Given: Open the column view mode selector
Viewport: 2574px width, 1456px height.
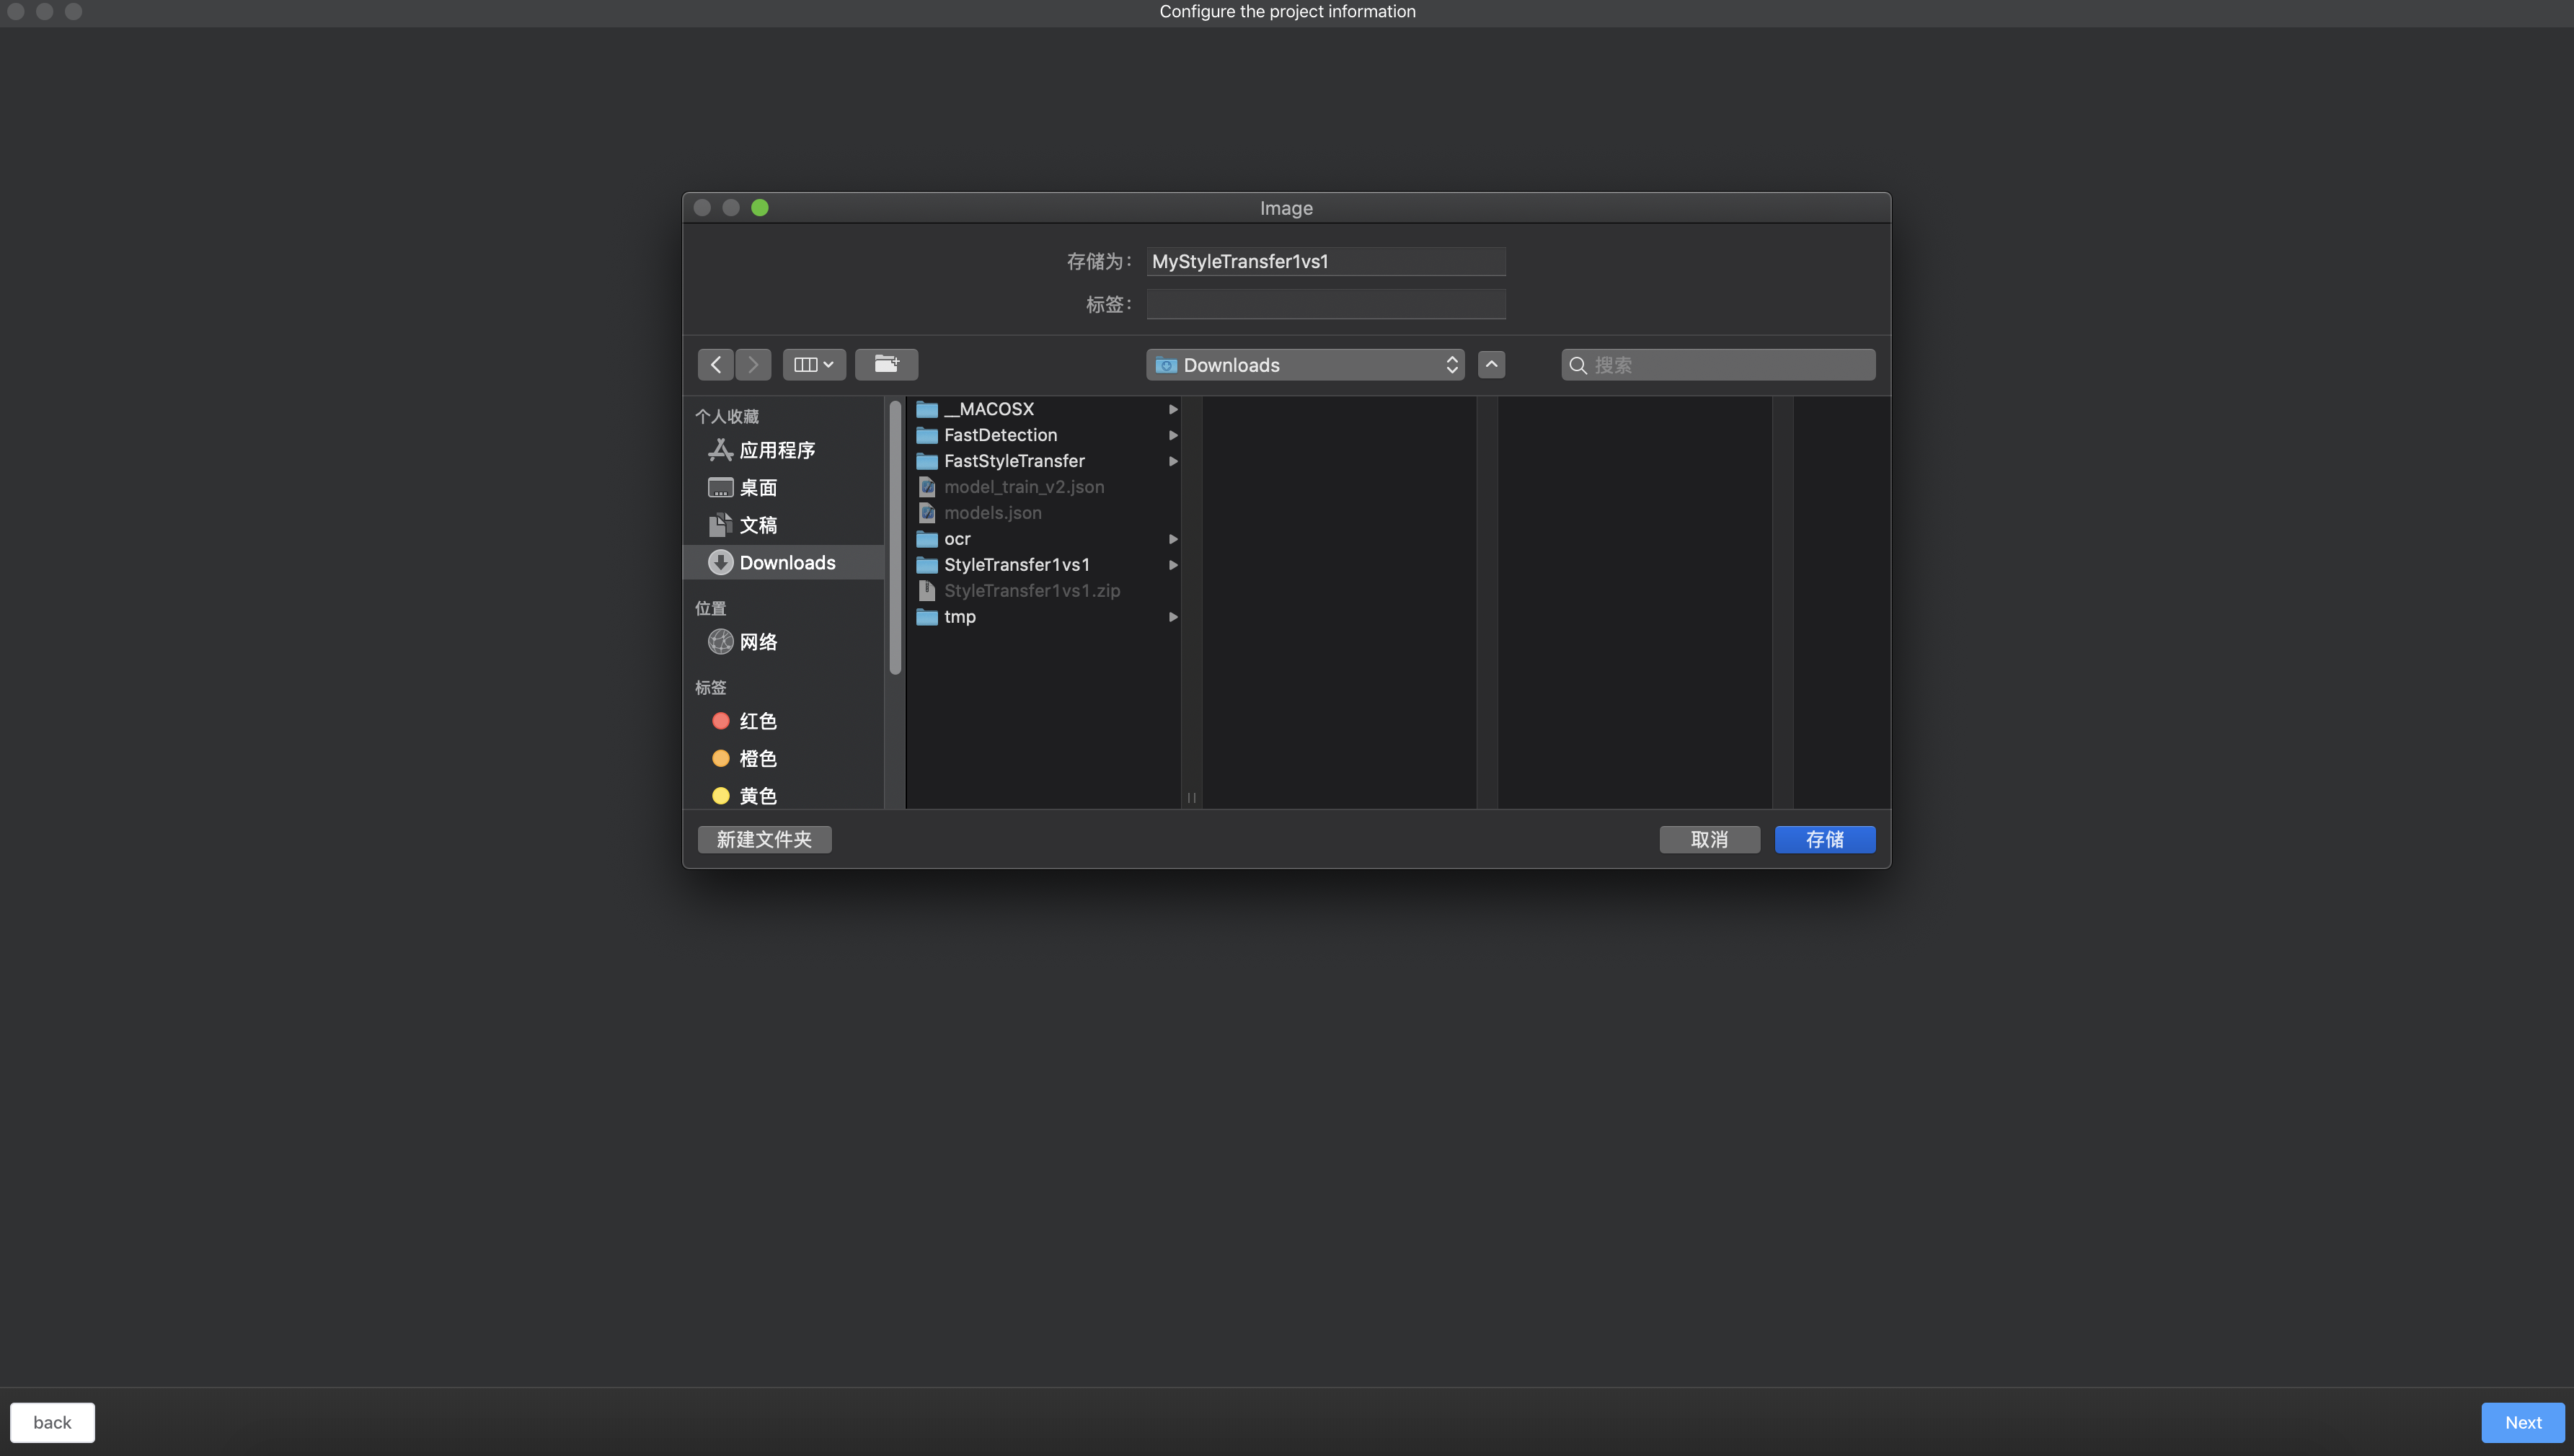Looking at the screenshot, I should [813, 365].
